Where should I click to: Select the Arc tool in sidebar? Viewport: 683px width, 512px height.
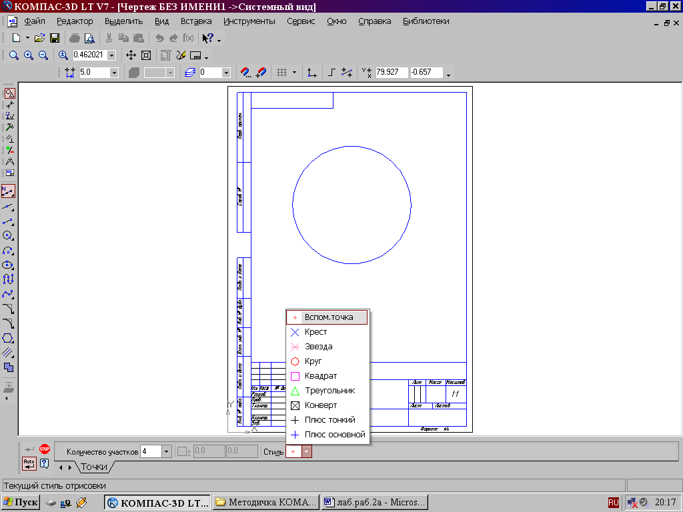pyautogui.click(x=8, y=251)
